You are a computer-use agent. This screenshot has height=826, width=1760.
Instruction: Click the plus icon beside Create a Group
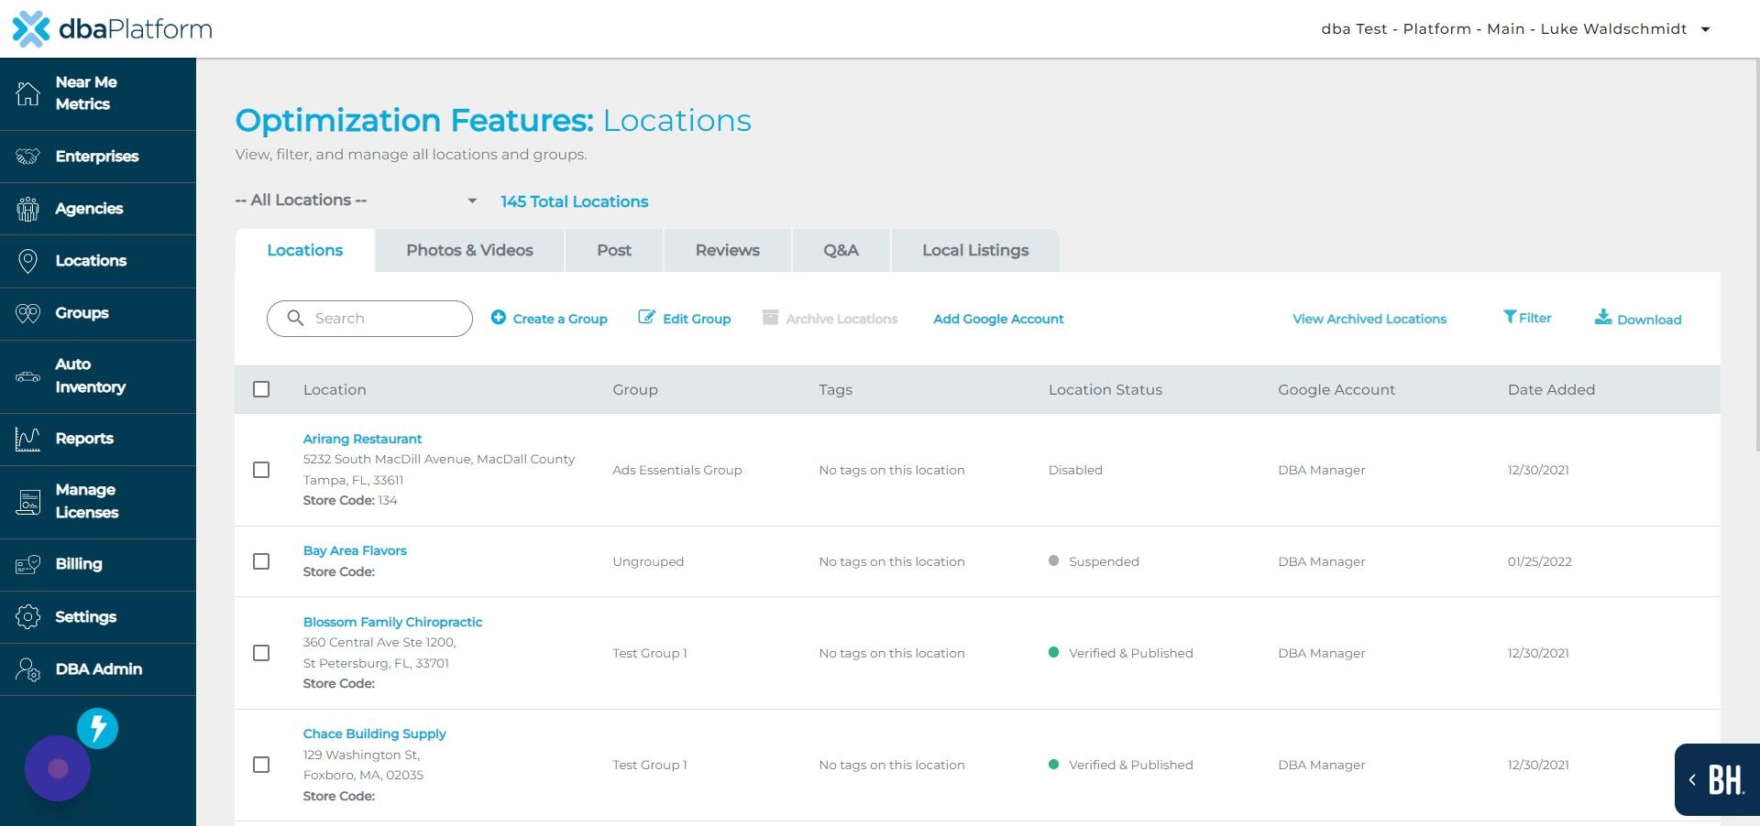pyautogui.click(x=499, y=318)
